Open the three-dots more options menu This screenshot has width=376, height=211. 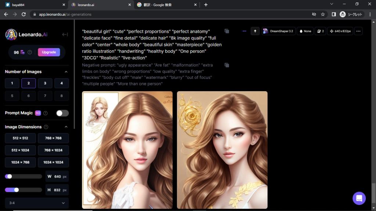click(359, 31)
